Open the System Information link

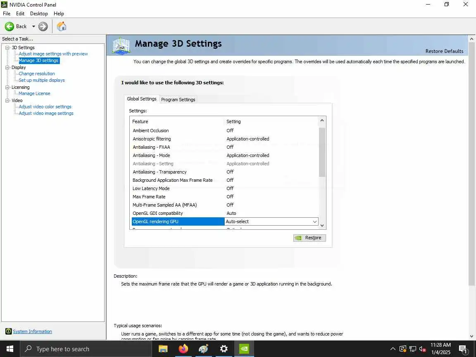32,331
